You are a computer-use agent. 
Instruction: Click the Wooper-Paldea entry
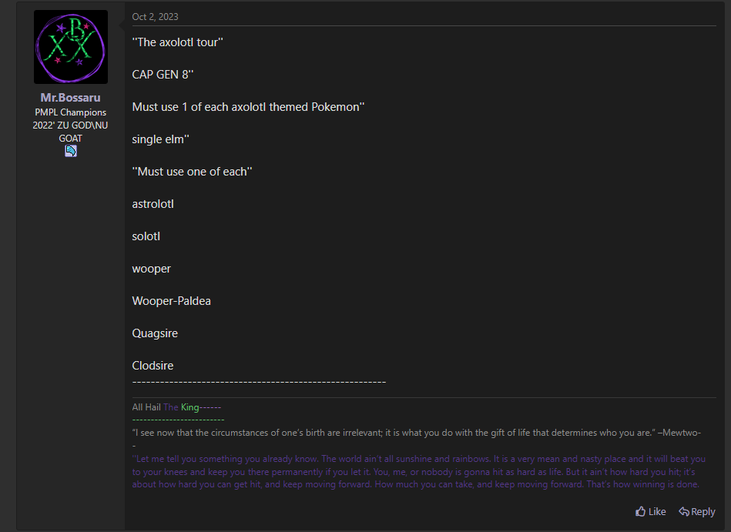click(172, 301)
